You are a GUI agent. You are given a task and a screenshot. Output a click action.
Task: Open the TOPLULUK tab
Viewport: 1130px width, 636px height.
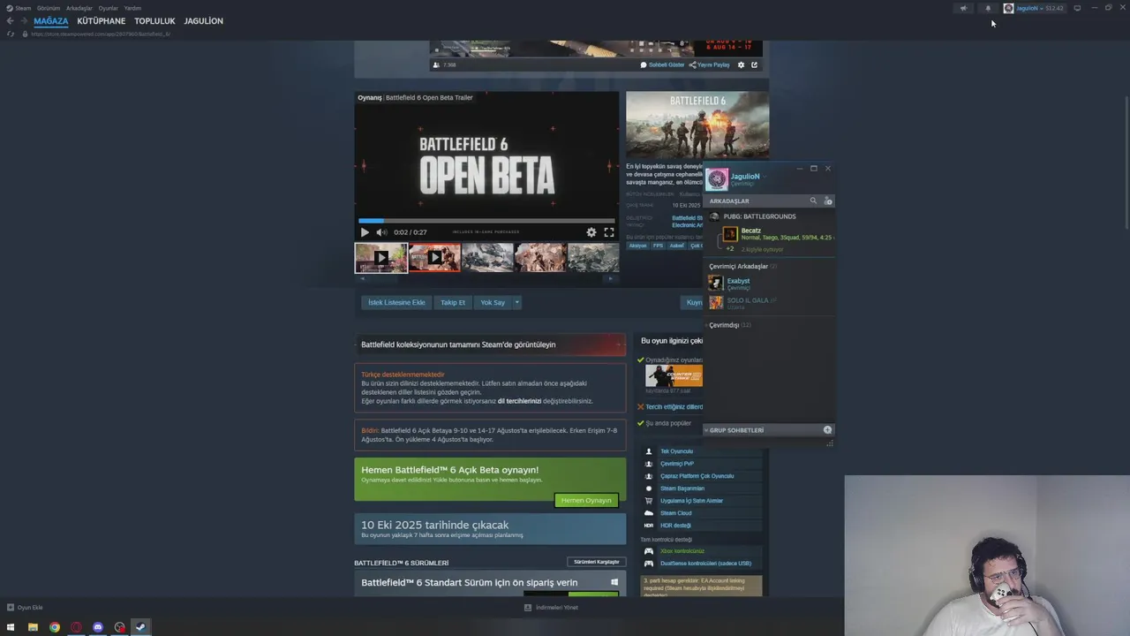click(154, 20)
